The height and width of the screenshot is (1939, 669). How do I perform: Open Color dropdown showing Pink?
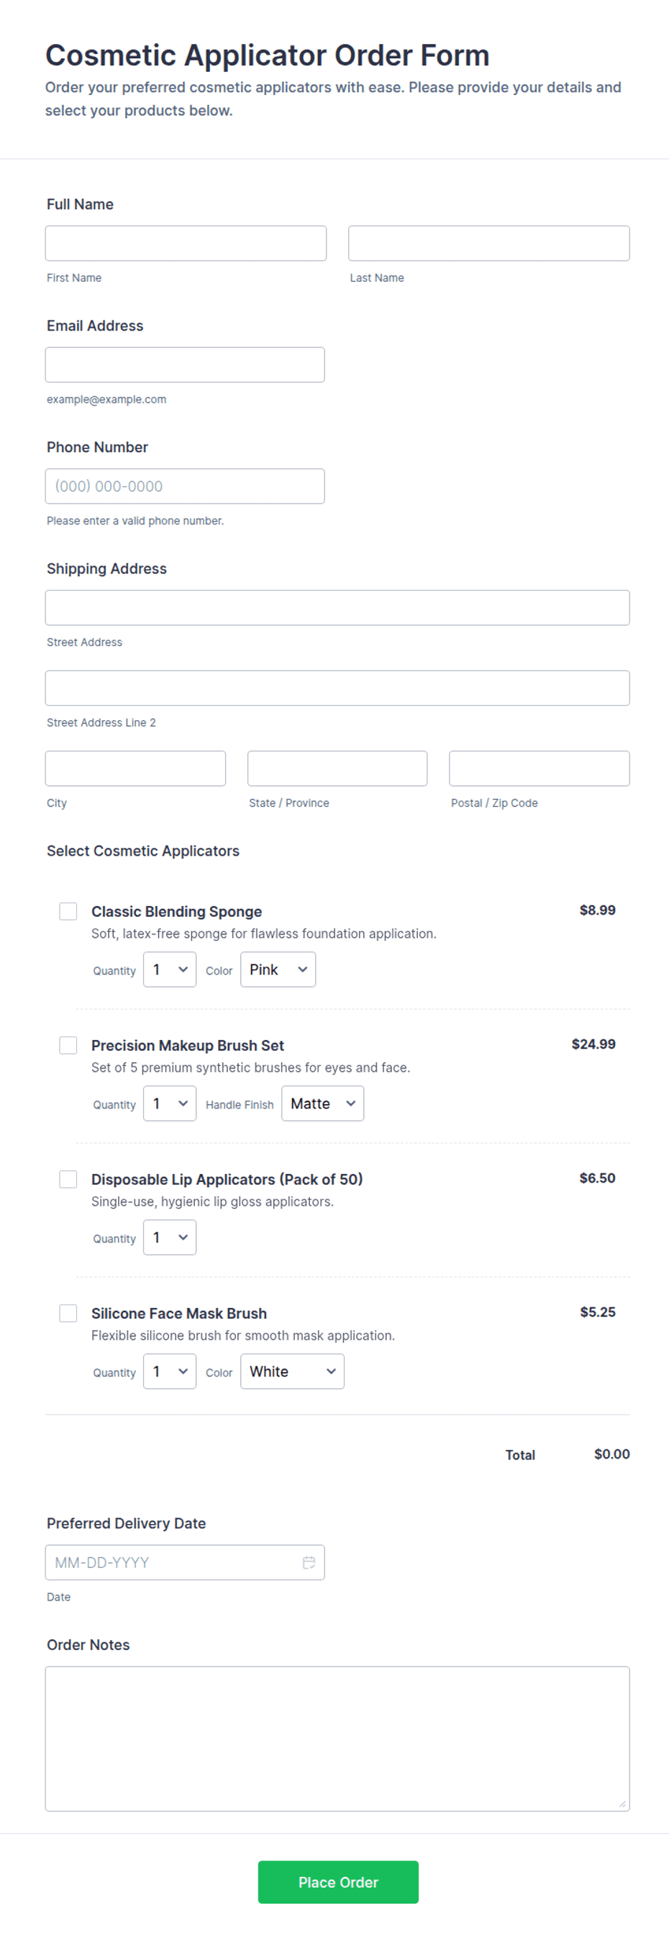(278, 969)
